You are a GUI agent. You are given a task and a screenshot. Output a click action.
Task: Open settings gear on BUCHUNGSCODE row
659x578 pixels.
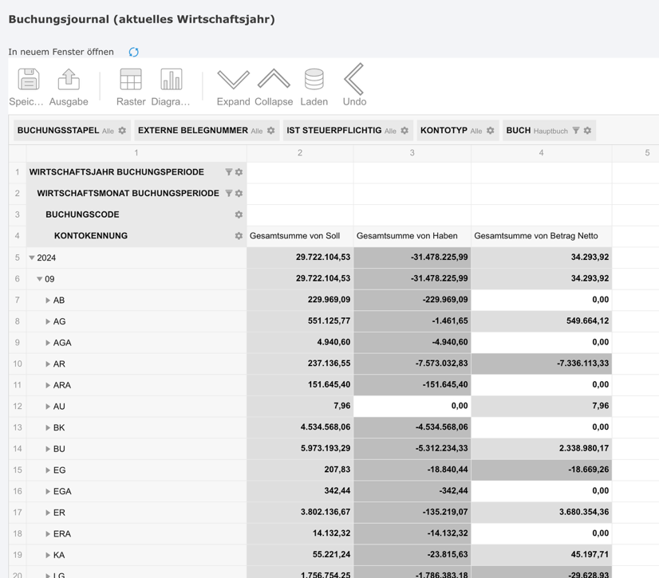(x=237, y=214)
